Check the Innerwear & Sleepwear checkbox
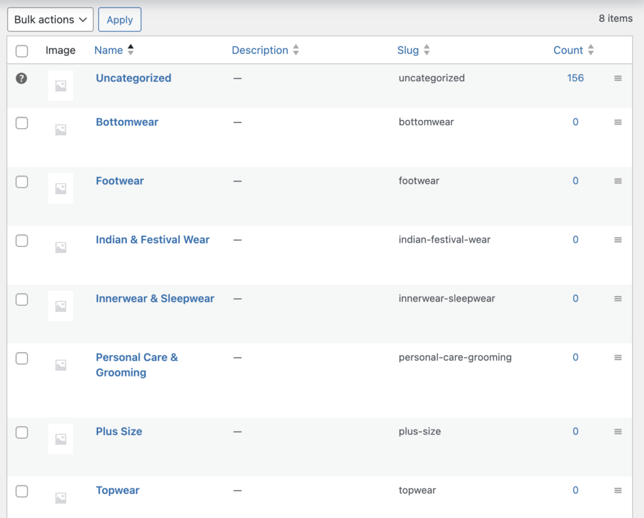Viewport: 644px width, 518px height. pyautogui.click(x=22, y=299)
